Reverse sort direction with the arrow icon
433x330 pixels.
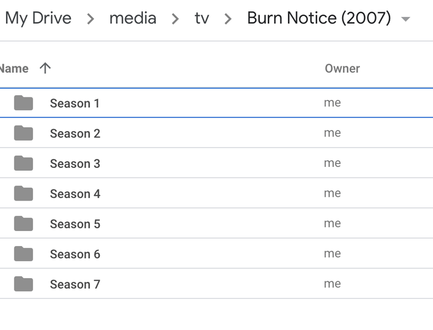click(x=45, y=68)
